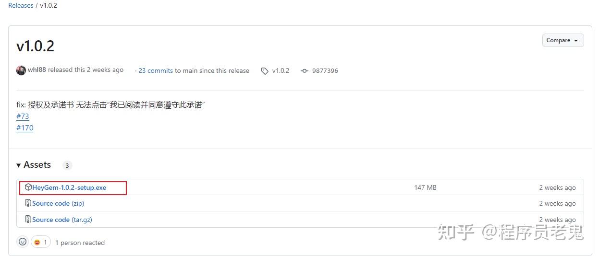Viewport: 599px width, 256px height.
Task: Open the Compare dropdown
Action: [563, 40]
